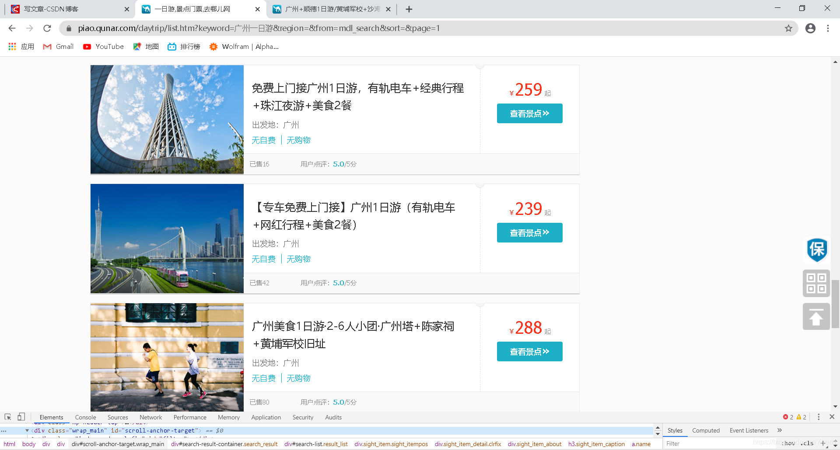
Task: Open the Gmail bookmark
Action: [58, 47]
